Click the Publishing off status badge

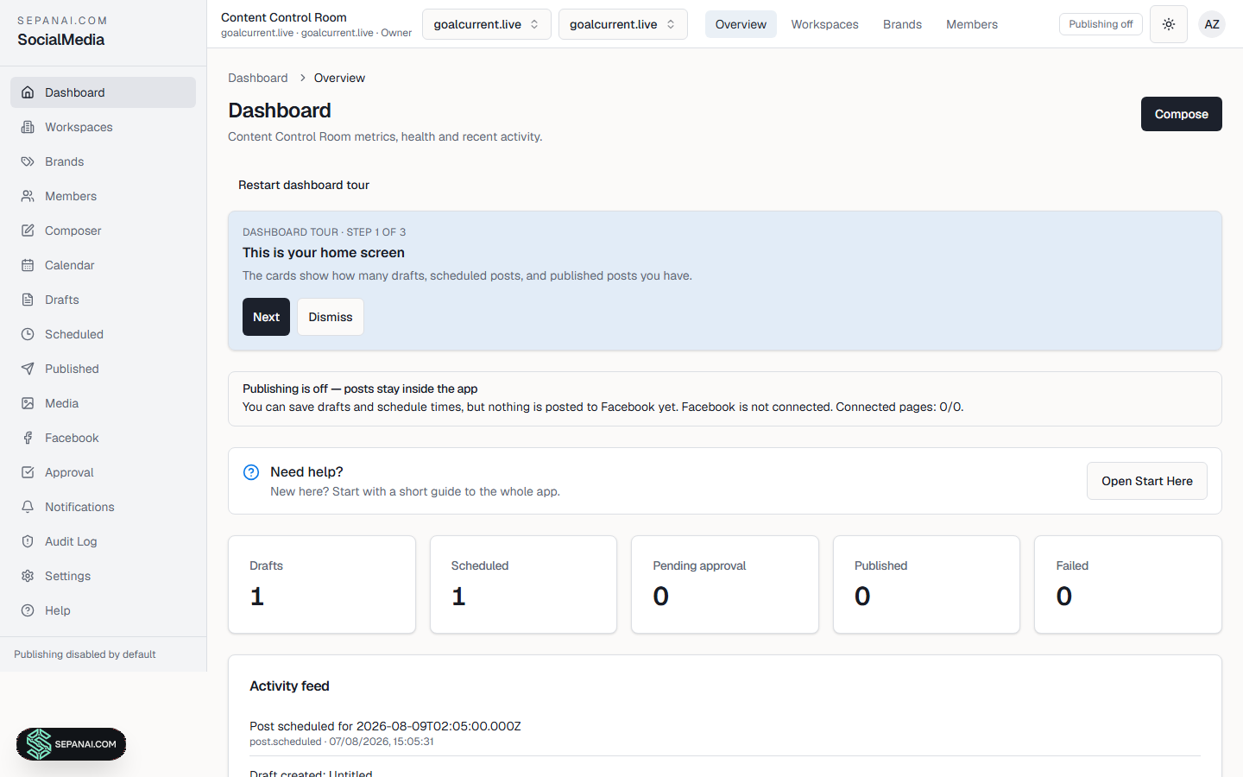coord(1101,24)
